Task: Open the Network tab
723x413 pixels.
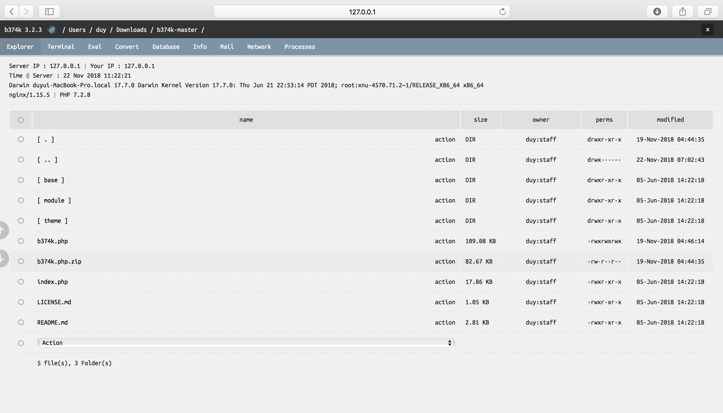Action: click(259, 47)
